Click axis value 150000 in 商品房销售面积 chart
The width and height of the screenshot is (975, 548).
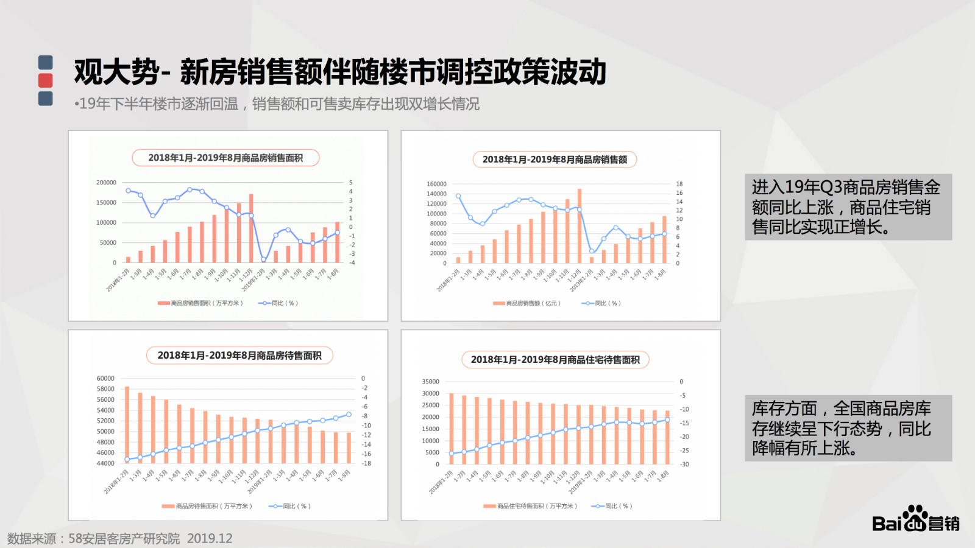106,203
